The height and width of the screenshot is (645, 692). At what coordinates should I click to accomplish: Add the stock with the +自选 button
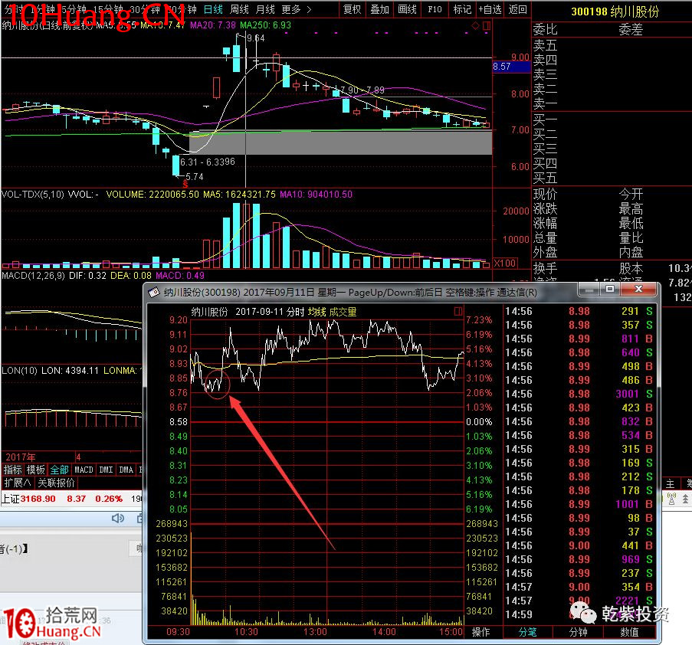pos(490,9)
